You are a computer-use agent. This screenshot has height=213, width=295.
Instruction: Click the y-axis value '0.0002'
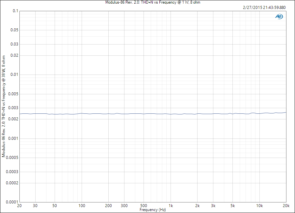(x=12, y=183)
